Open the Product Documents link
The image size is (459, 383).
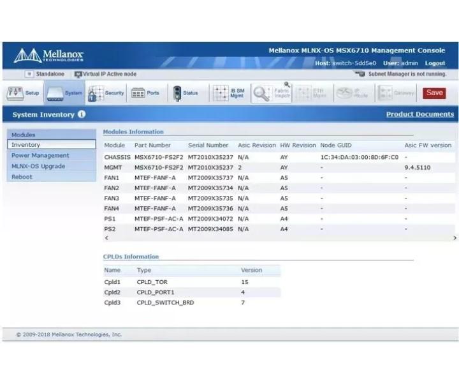pyautogui.click(x=420, y=114)
